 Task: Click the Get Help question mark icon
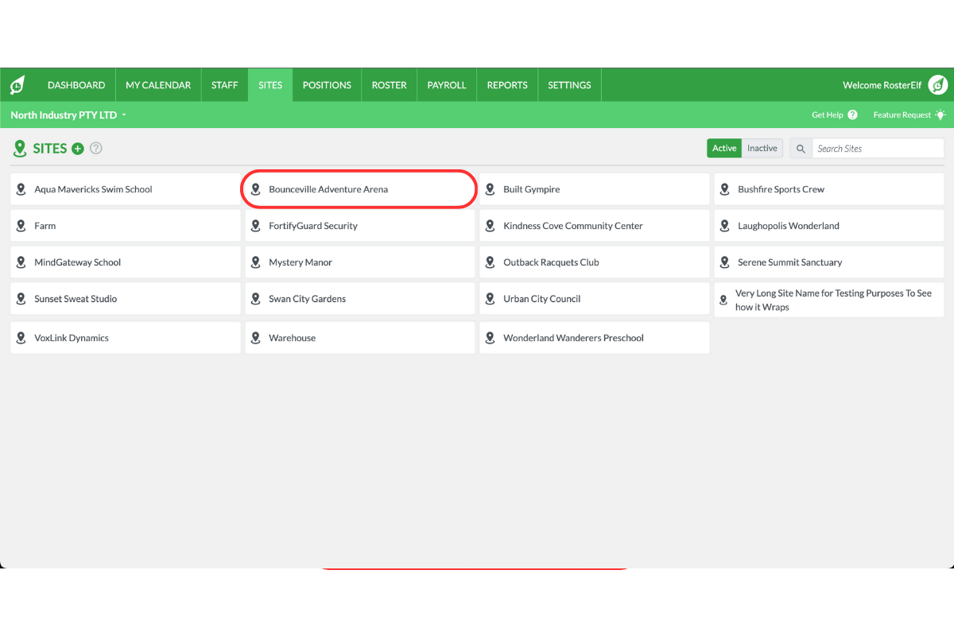[x=852, y=115]
